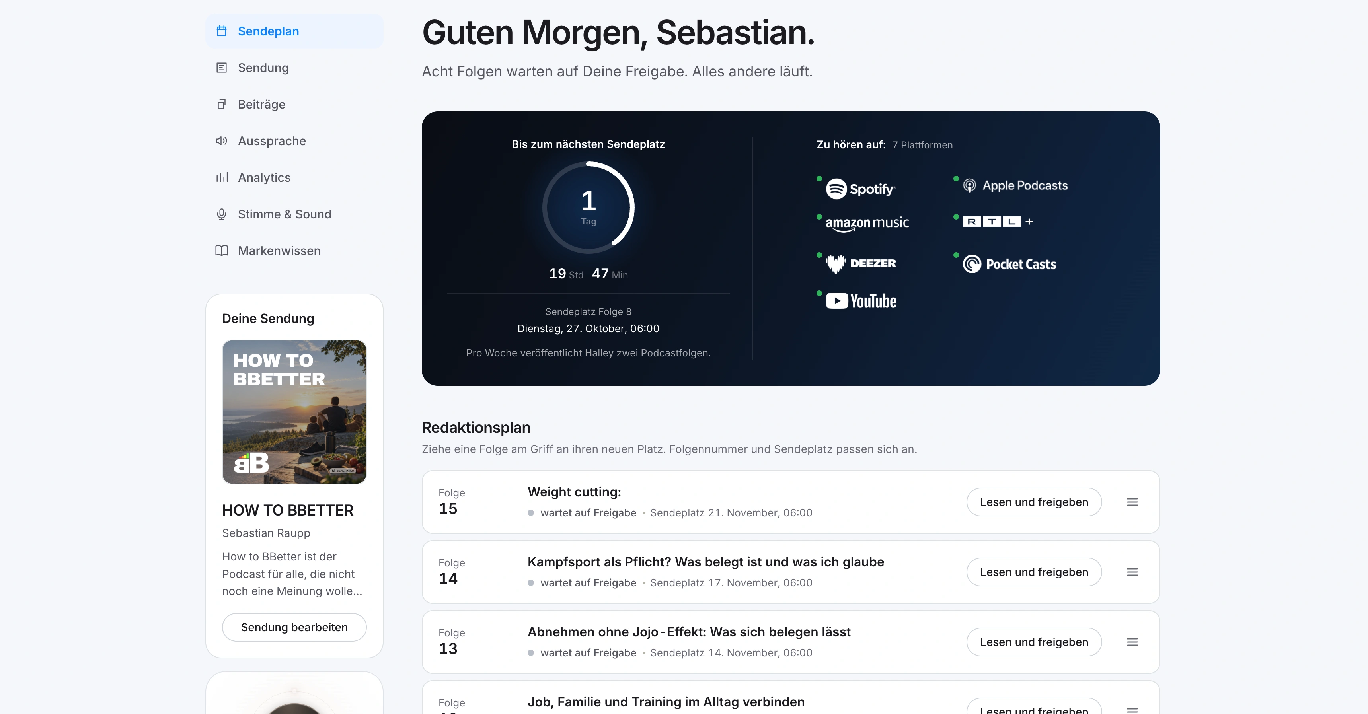Click the Markenwissen book icon
This screenshot has width=1368, height=714.
[x=222, y=251]
